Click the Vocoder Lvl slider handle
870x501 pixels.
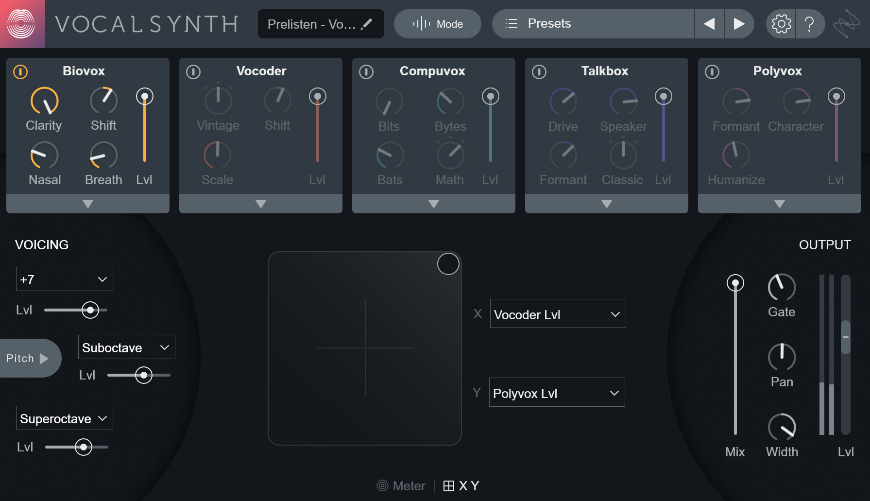[x=318, y=96]
